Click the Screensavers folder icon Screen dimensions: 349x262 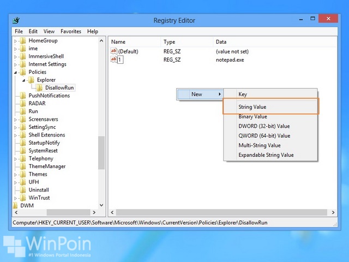click(23, 119)
